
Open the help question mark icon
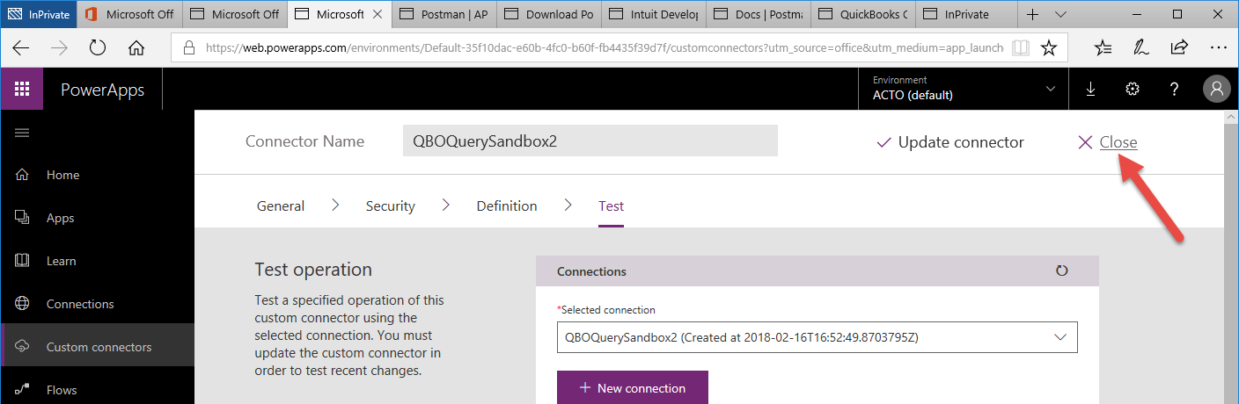click(x=1174, y=89)
